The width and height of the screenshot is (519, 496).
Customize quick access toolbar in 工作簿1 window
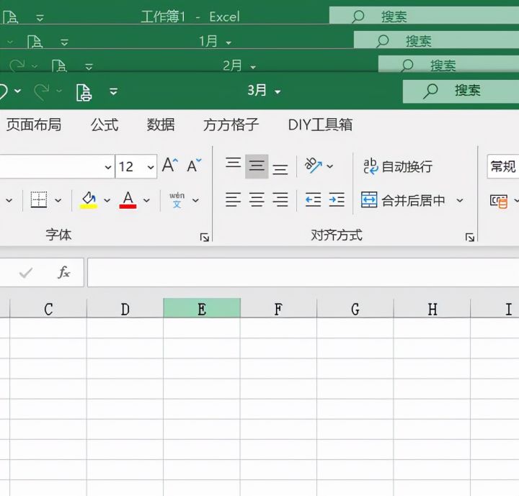[x=40, y=18]
